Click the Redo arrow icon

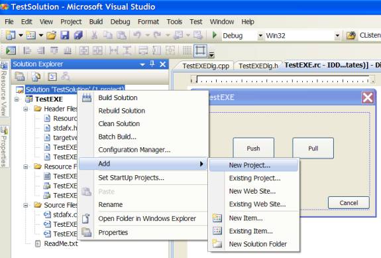tap(158, 36)
